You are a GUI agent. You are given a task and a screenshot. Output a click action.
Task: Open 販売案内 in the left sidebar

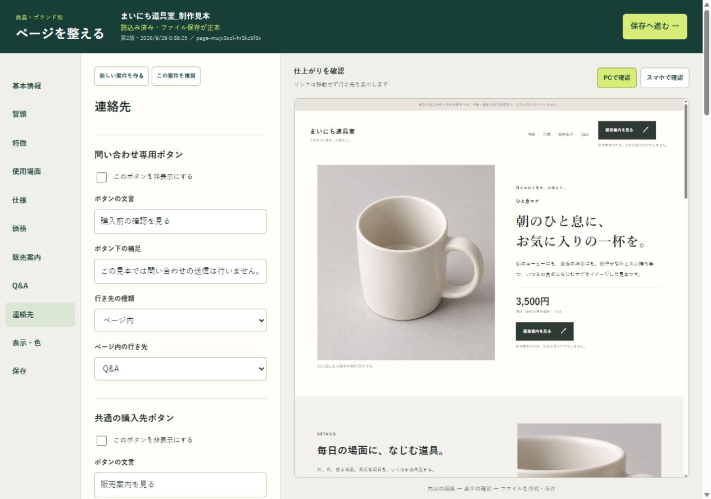click(40, 257)
